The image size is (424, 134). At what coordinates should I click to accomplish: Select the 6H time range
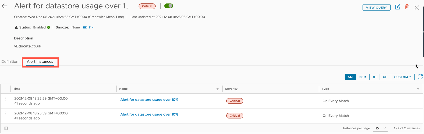pos(385,77)
